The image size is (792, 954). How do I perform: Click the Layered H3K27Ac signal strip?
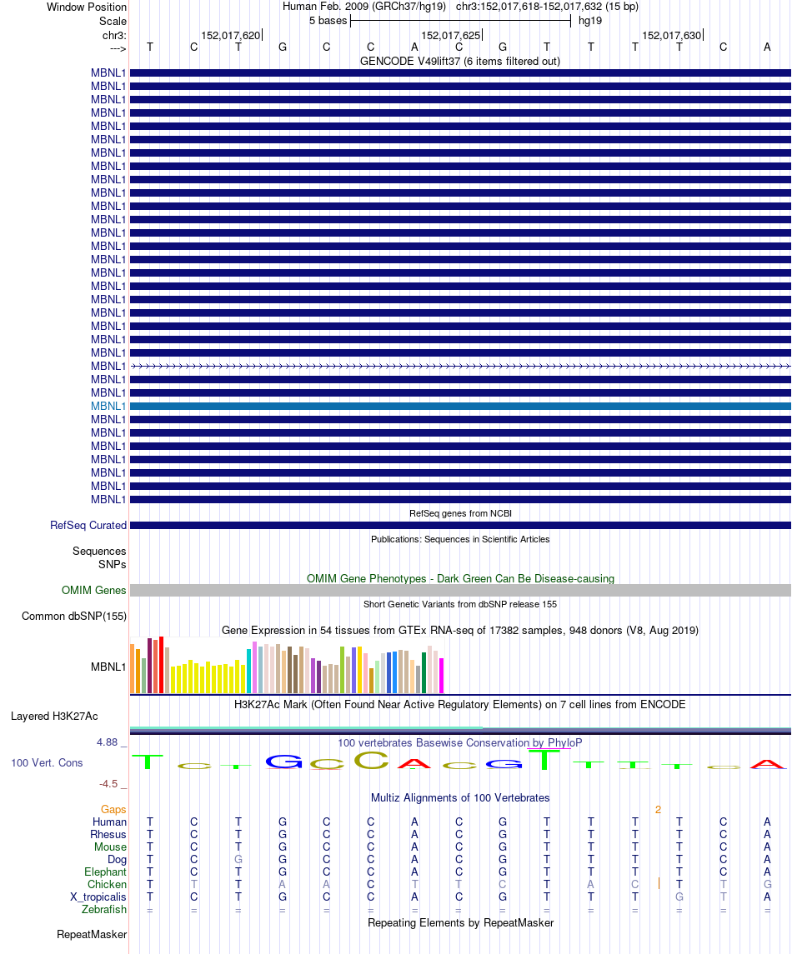(460, 730)
